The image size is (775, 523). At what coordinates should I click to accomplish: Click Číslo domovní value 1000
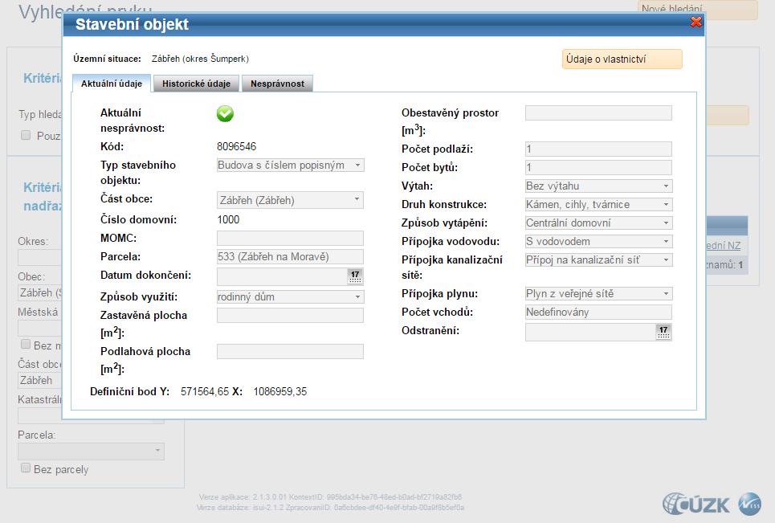coord(228,219)
